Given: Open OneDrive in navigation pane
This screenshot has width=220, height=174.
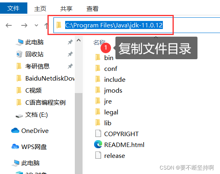Looking at the screenshot, I should pos(30,131).
